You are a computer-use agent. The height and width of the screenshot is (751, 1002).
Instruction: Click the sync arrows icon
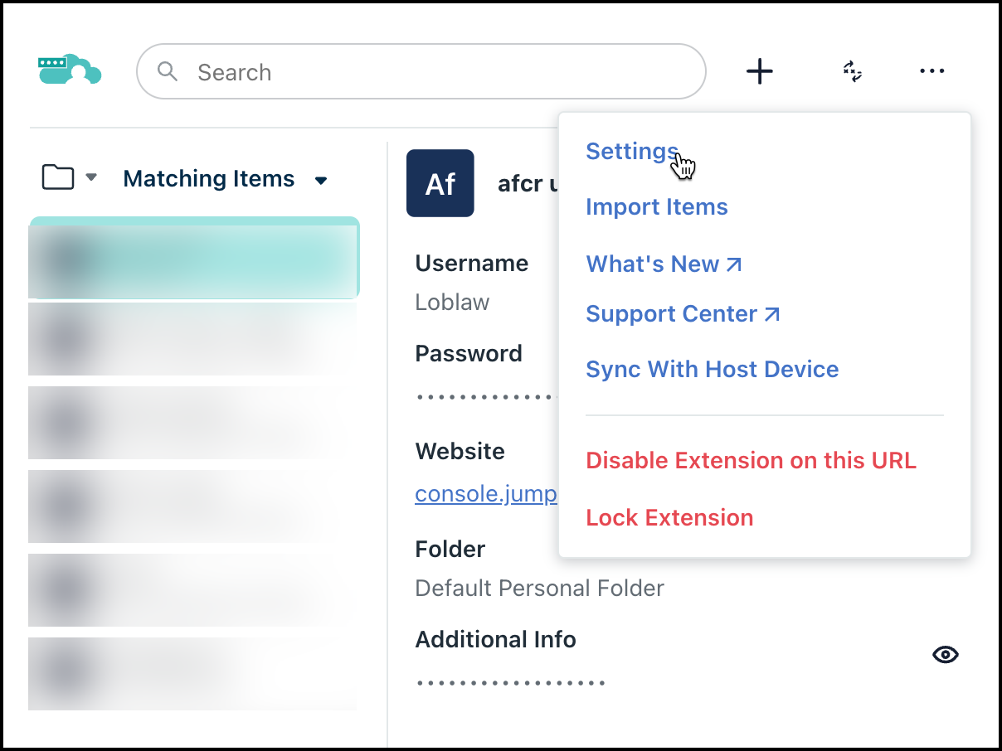(852, 71)
